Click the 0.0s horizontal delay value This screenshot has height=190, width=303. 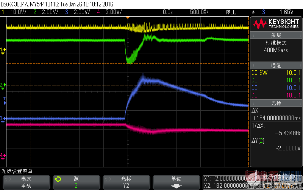pyautogui.click(x=167, y=12)
